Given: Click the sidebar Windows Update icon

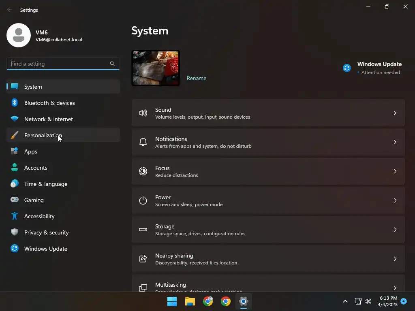Looking at the screenshot, I should [x=15, y=248].
